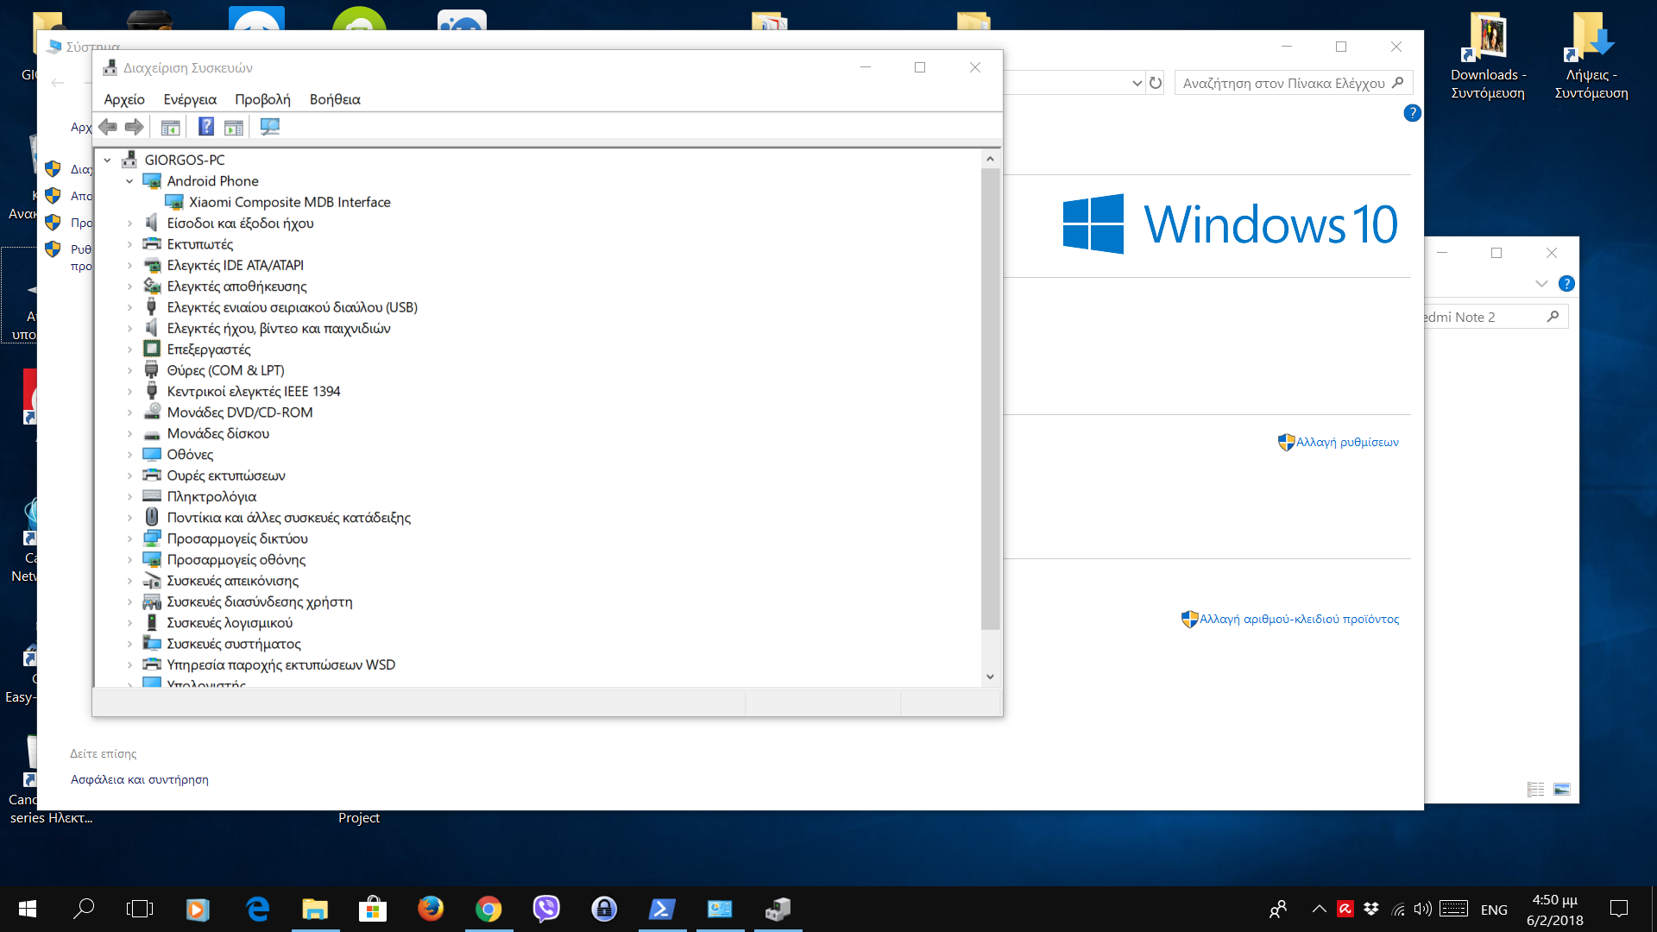This screenshot has height=932, width=1657.
Task: Click the show/hide console tree icon
Action: coord(170,127)
